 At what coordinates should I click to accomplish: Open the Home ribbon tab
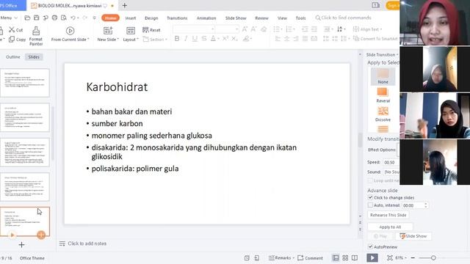[110, 18]
